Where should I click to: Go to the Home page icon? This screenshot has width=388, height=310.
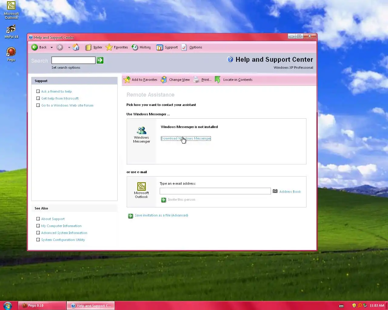76,47
